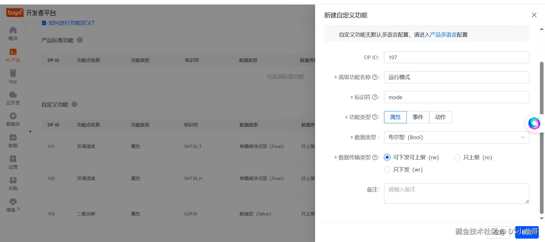545x242 pixels.
Task: Click the SGP30 identifier cell
Action: click(x=190, y=214)
